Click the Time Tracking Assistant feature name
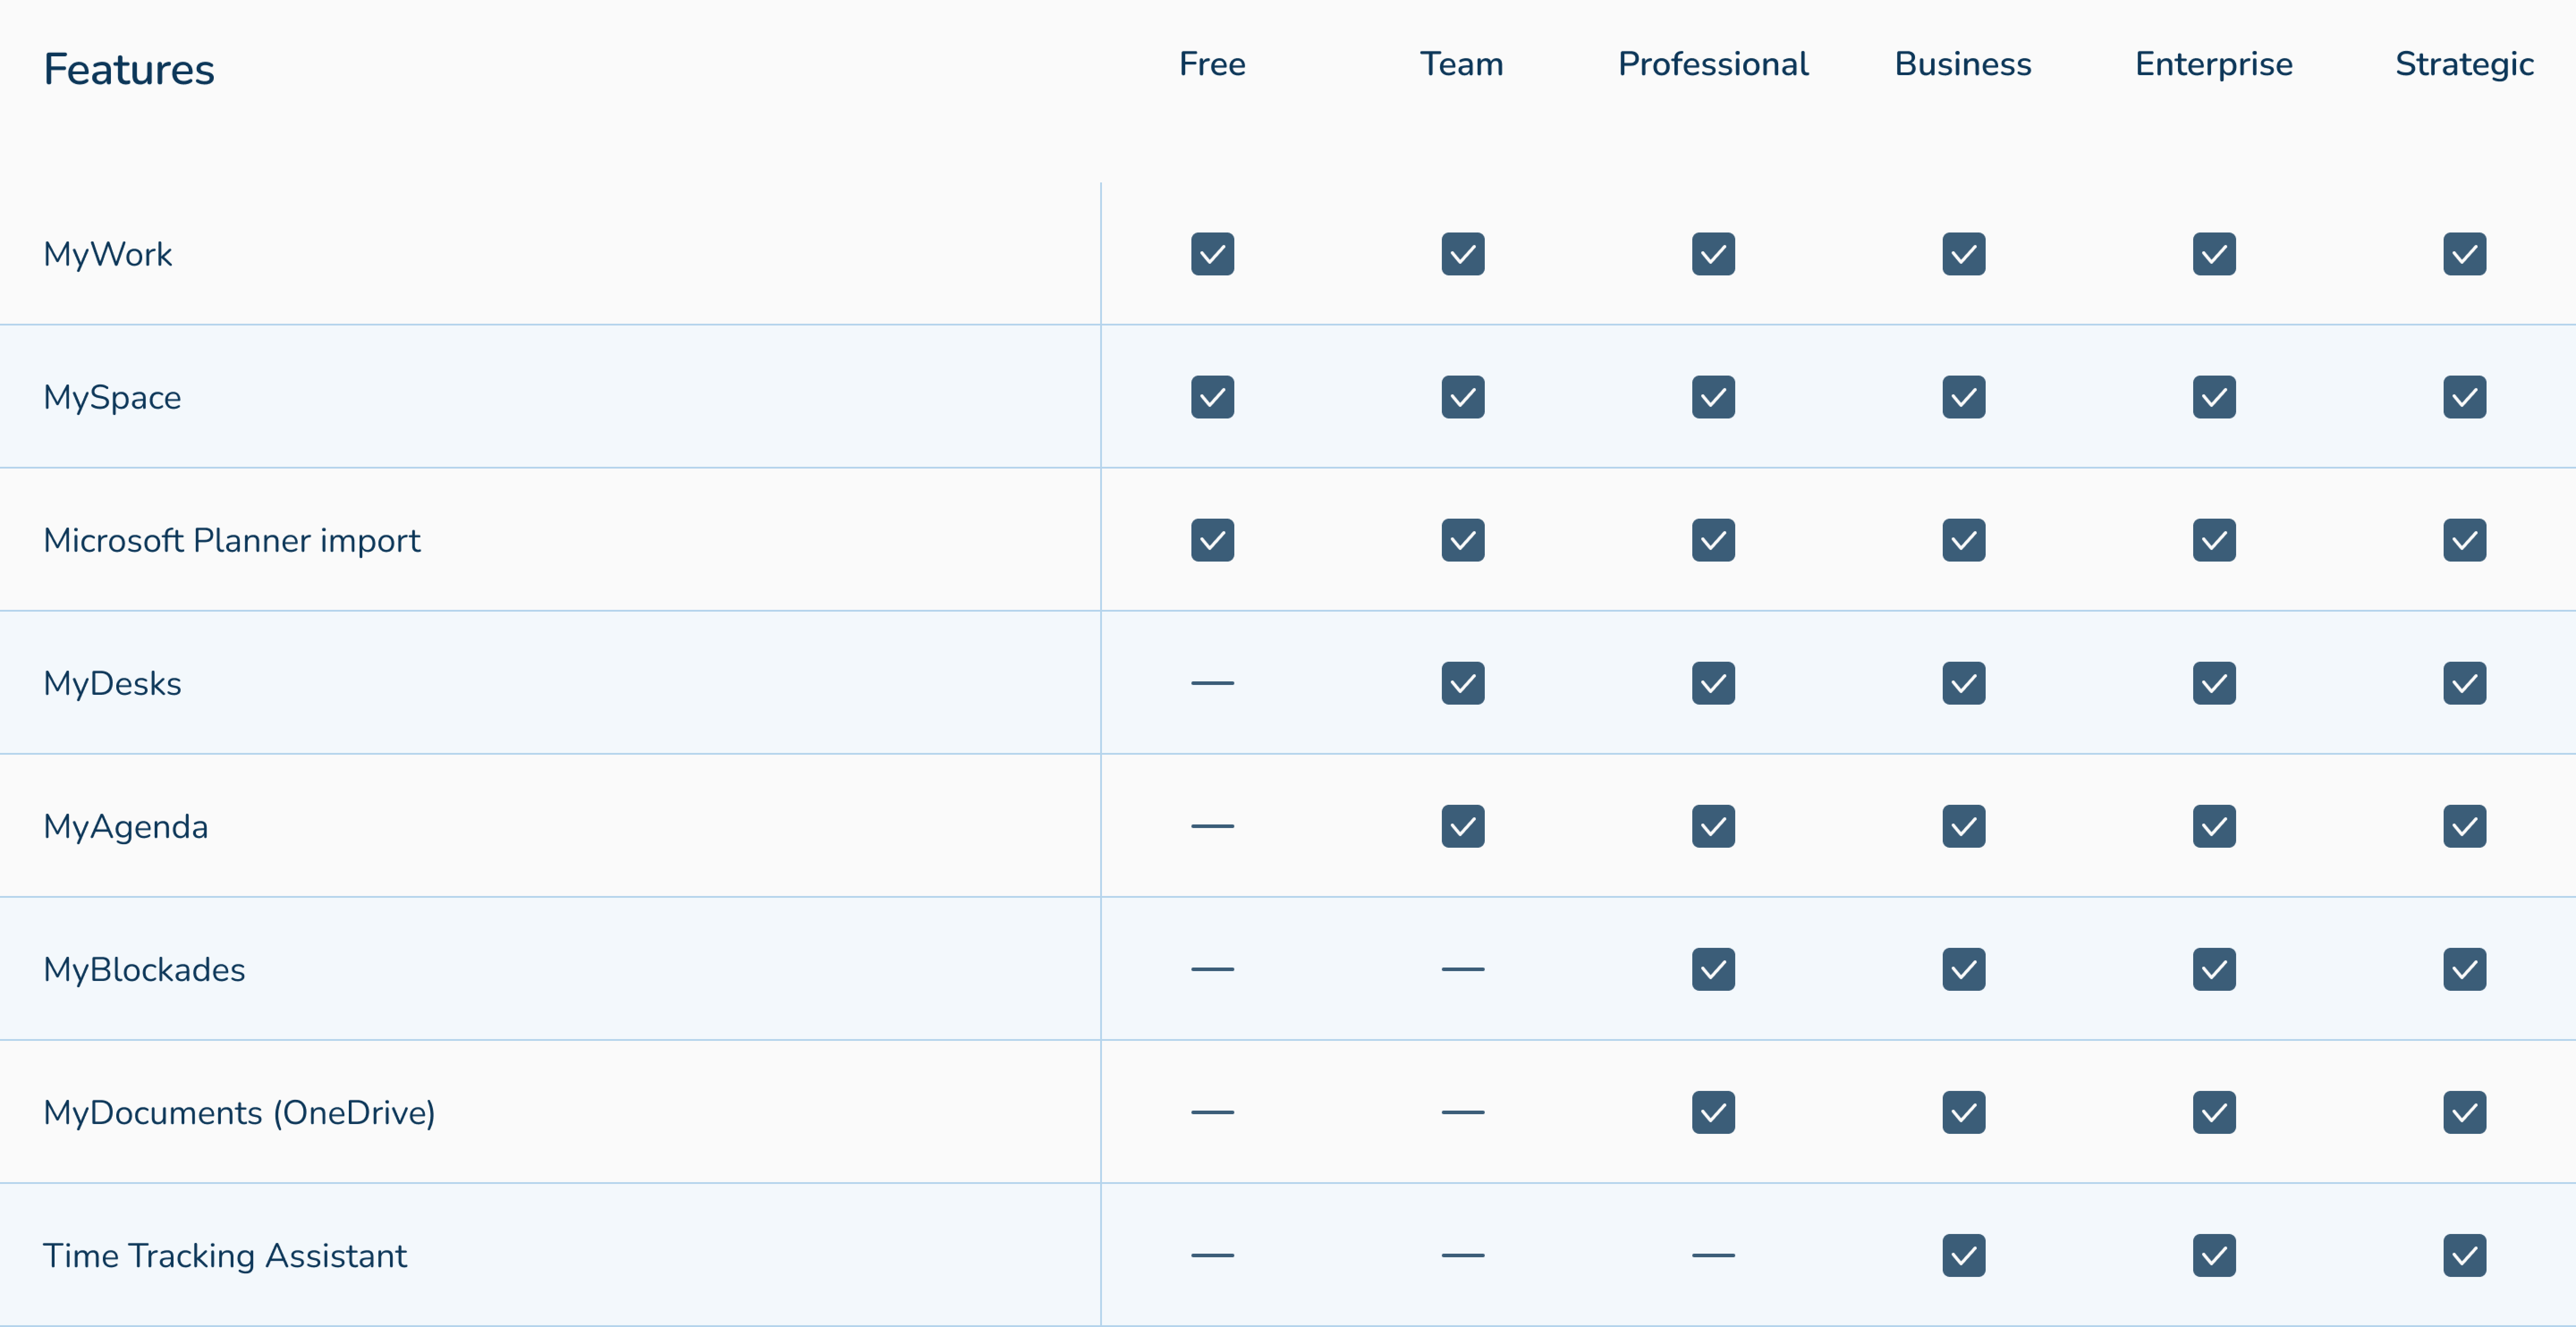 pyautogui.click(x=225, y=1255)
